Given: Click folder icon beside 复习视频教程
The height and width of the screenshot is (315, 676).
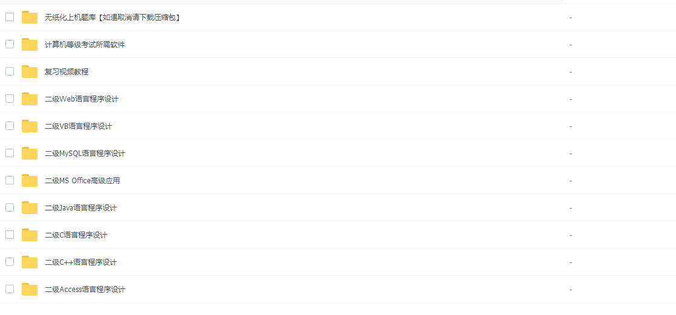Looking at the screenshot, I should click(x=30, y=71).
